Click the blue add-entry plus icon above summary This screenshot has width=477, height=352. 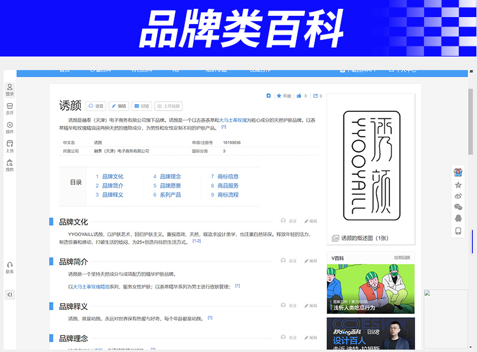(x=269, y=96)
